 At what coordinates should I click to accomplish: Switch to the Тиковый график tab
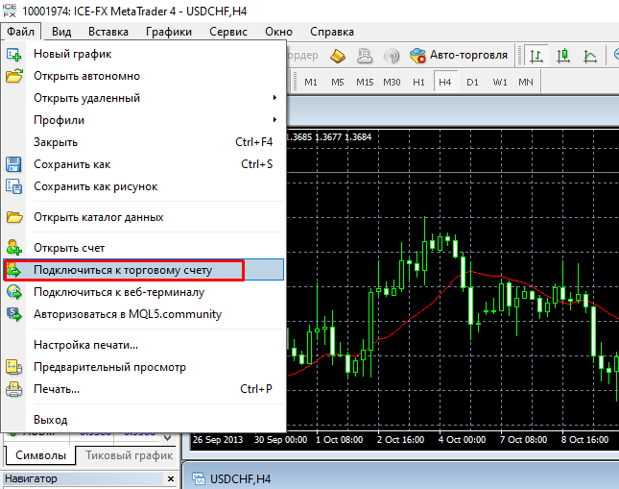click(130, 455)
